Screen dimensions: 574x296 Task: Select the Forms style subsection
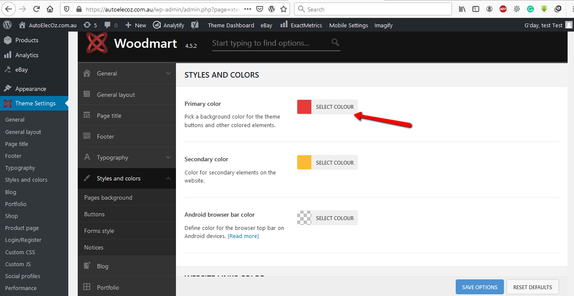point(127,231)
